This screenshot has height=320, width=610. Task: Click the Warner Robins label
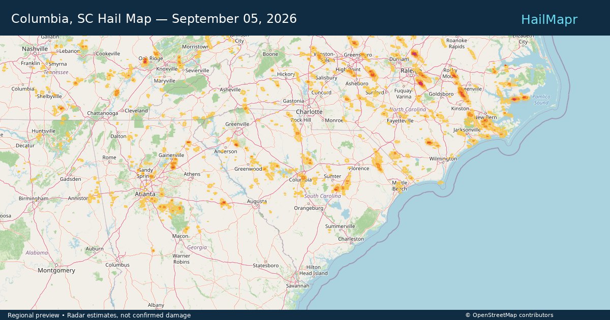tap(181, 259)
